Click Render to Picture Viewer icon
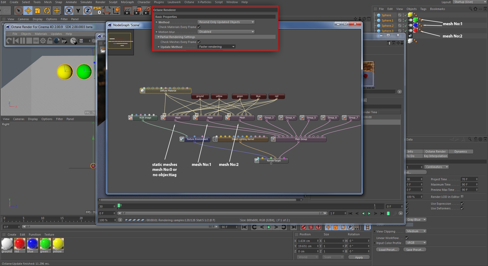 point(137,11)
